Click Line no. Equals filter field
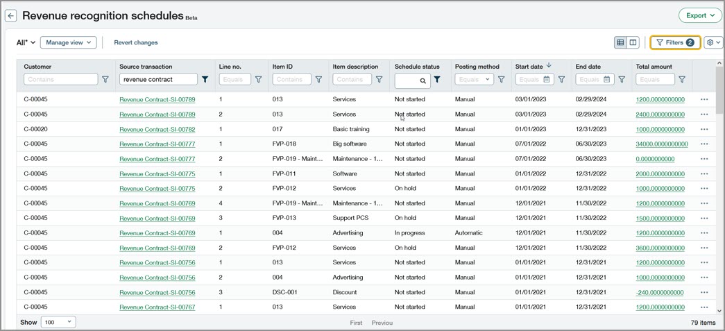 click(235, 80)
